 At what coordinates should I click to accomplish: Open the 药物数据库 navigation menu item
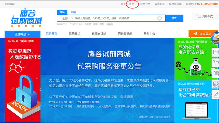125,34
